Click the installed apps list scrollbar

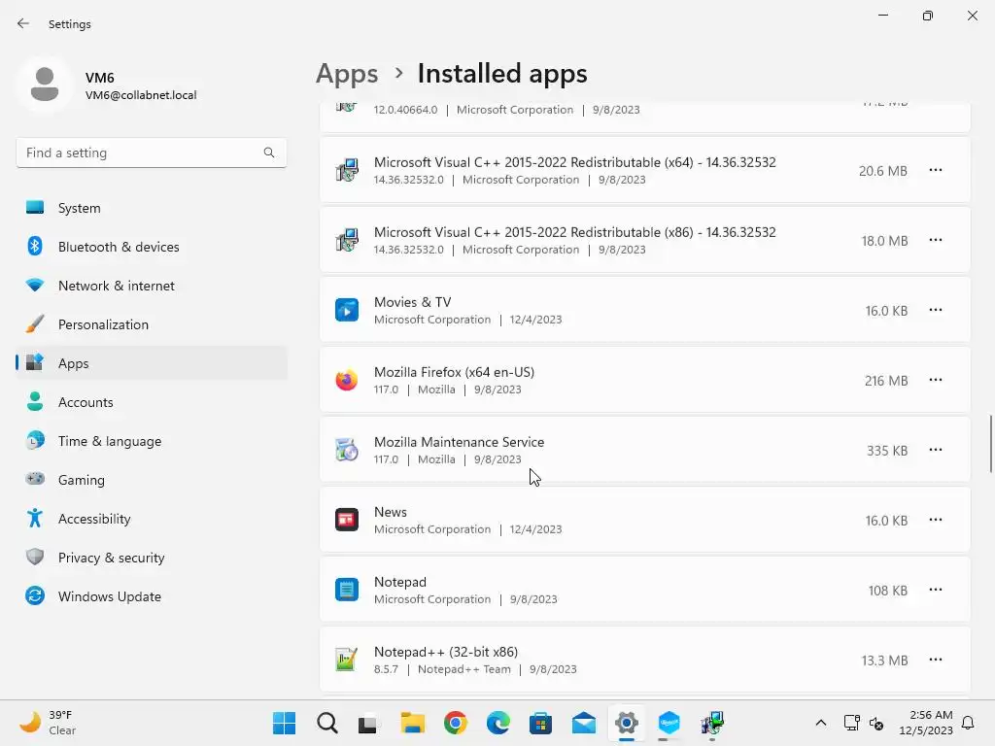tap(990, 443)
